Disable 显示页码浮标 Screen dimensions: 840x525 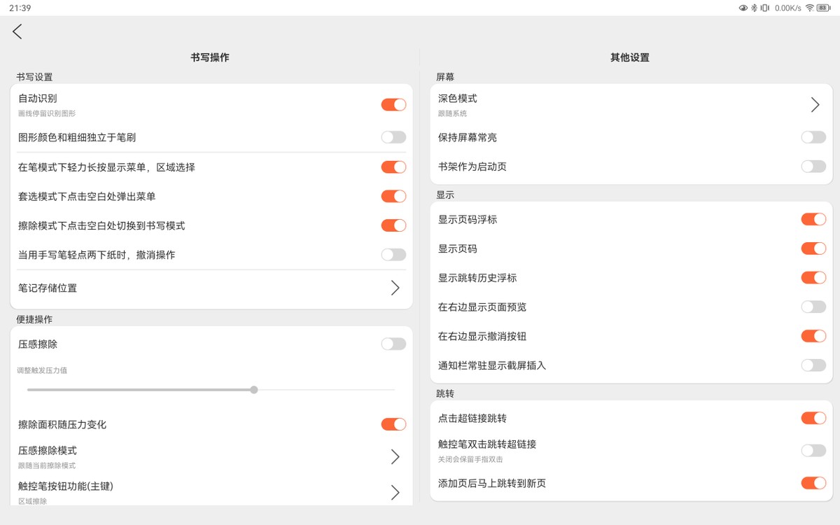point(813,219)
